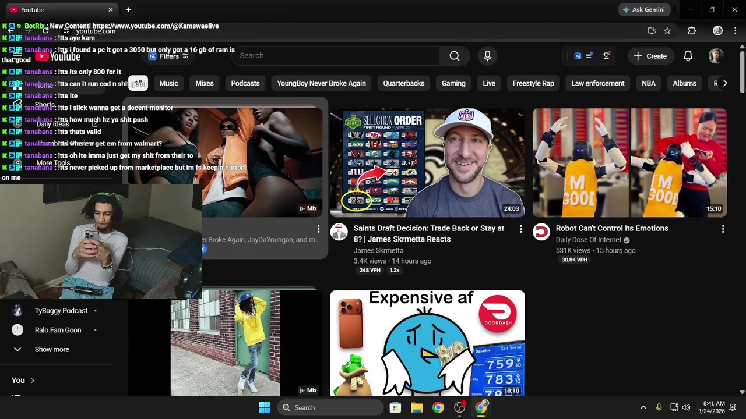This screenshot has width=746, height=419.
Task: Reload the page with the refresh icon
Action: tap(45, 31)
